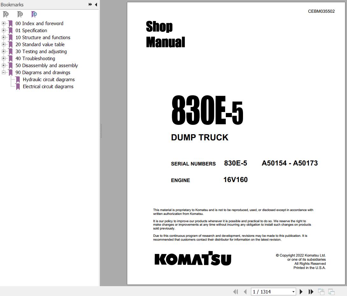
Task: Click the DUMP TRUCK heading
Action: (200, 137)
